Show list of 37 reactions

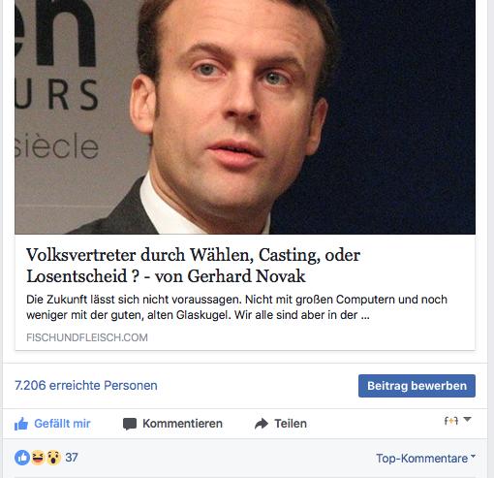[72, 458]
